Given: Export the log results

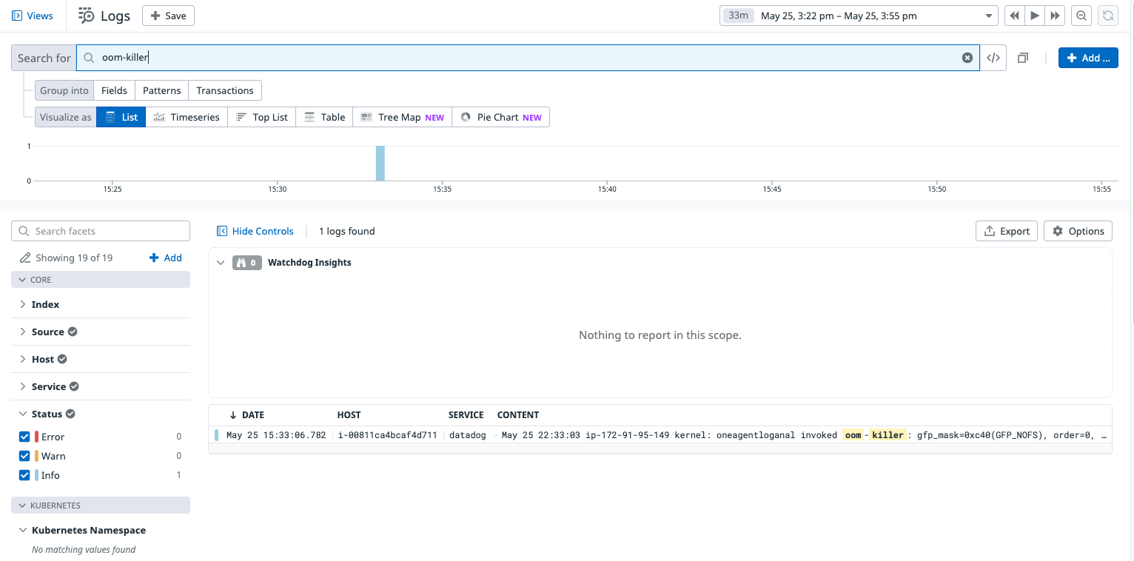Looking at the screenshot, I should (x=1007, y=231).
